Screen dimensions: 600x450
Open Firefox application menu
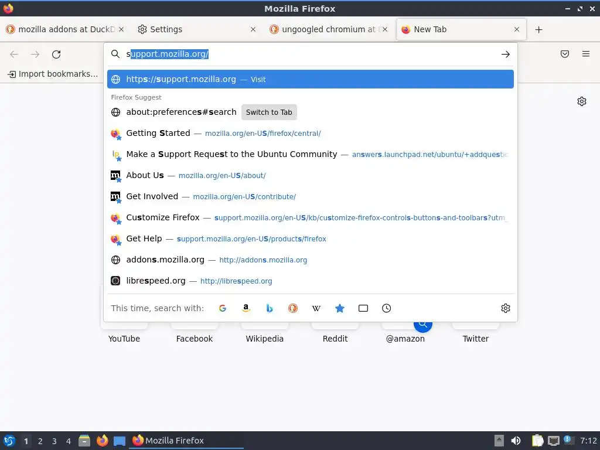(x=586, y=54)
